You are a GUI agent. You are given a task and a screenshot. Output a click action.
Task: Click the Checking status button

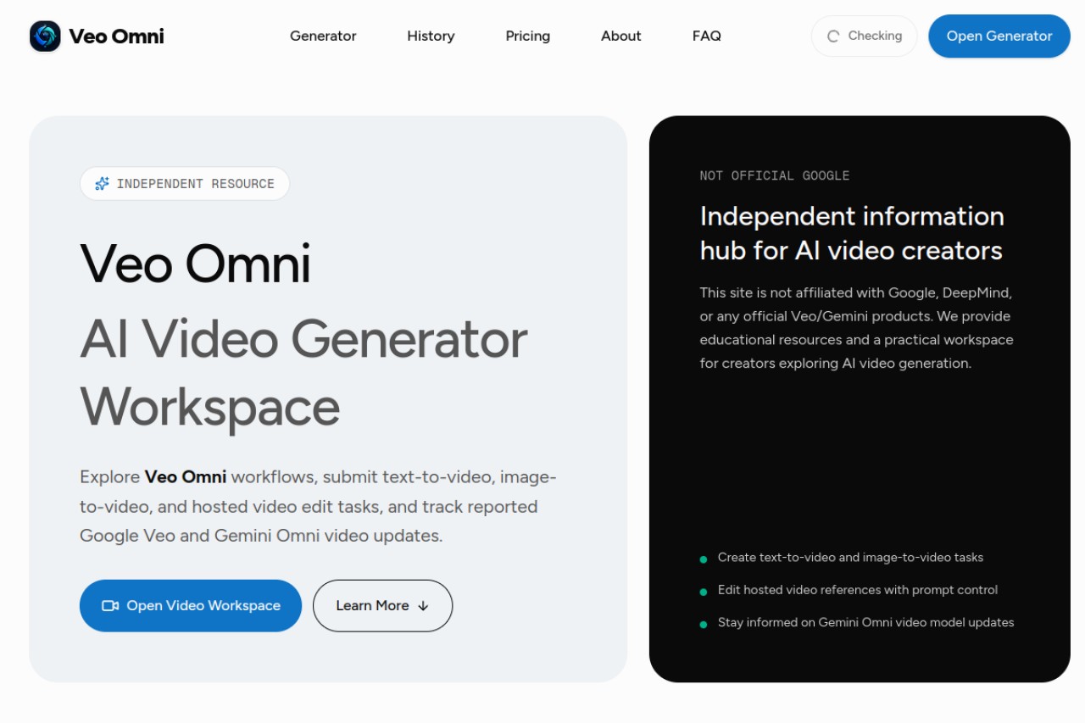pyautogui.click(x=865, y=36)
